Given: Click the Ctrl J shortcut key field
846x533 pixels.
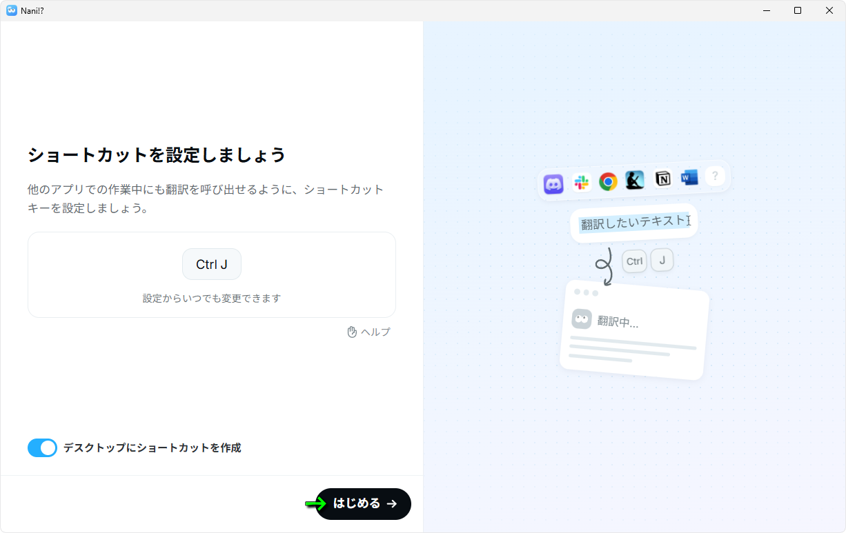Looking at the screenshot, I should 212,265.
